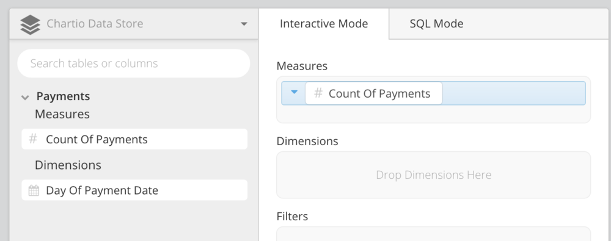The image size is (611, 241).
Task: Click calendar icon for Day Of Payment Date
Action: 34,190
